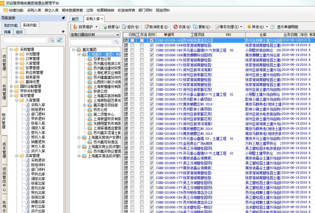This screenshot has width=315, height=213.
Task: Check 工作流 checkbox in the first row
Action: (142, 40)
